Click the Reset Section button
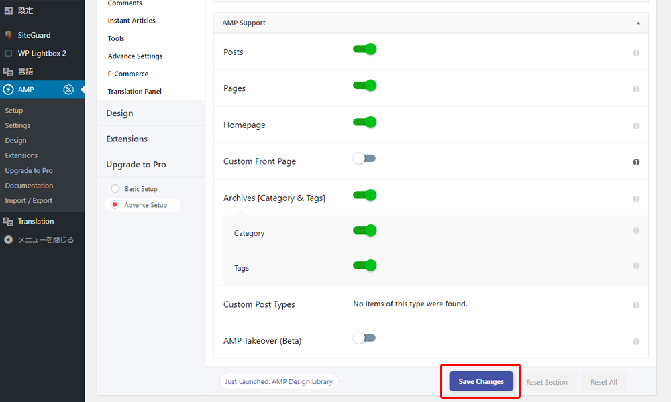 coord(547,382)
